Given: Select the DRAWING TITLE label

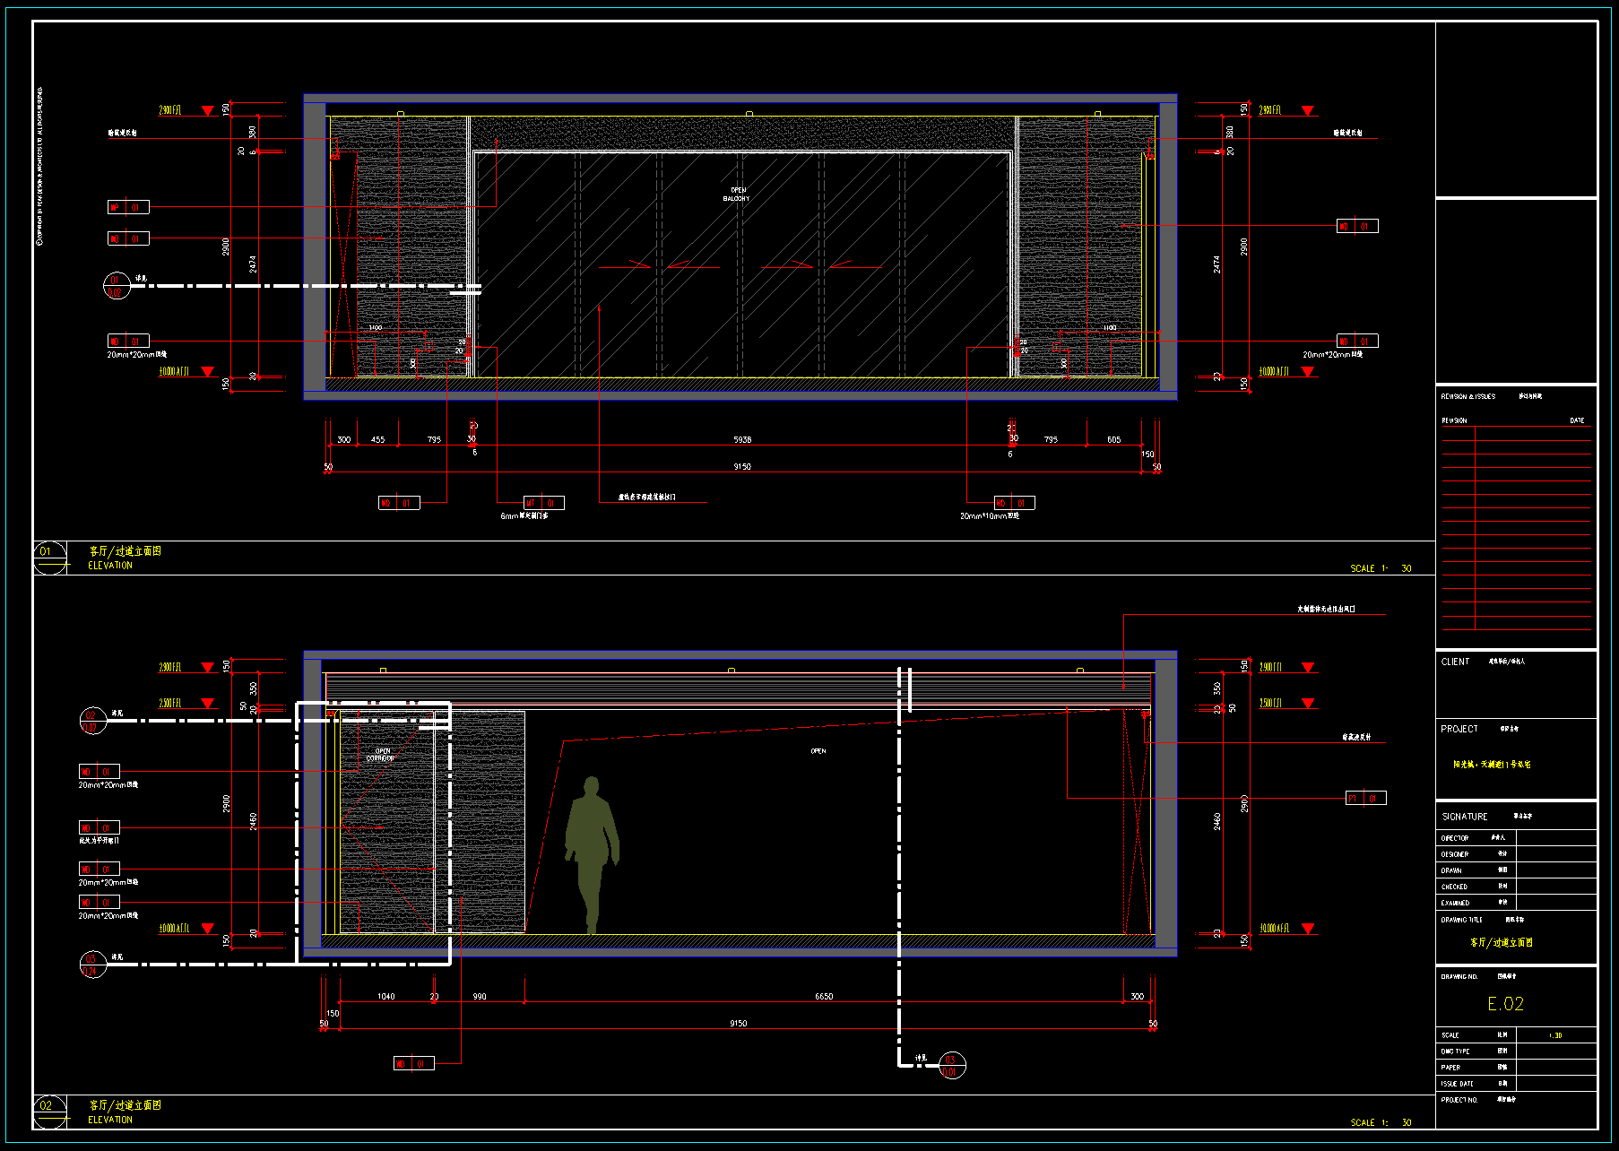Looking at the screenshot, I should (1461, 920).
